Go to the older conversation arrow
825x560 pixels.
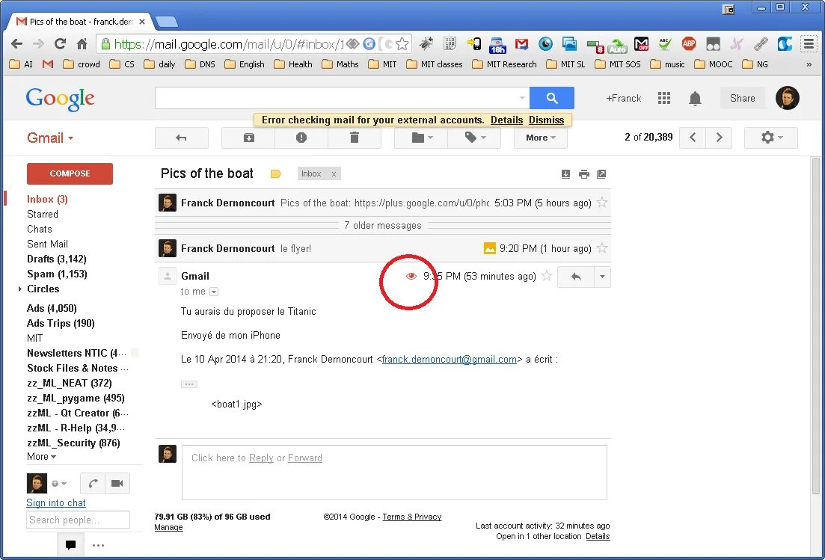(719, 138)
